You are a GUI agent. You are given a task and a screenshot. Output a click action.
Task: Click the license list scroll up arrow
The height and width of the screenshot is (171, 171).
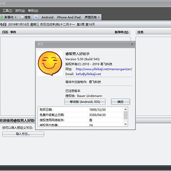[125, 109]
